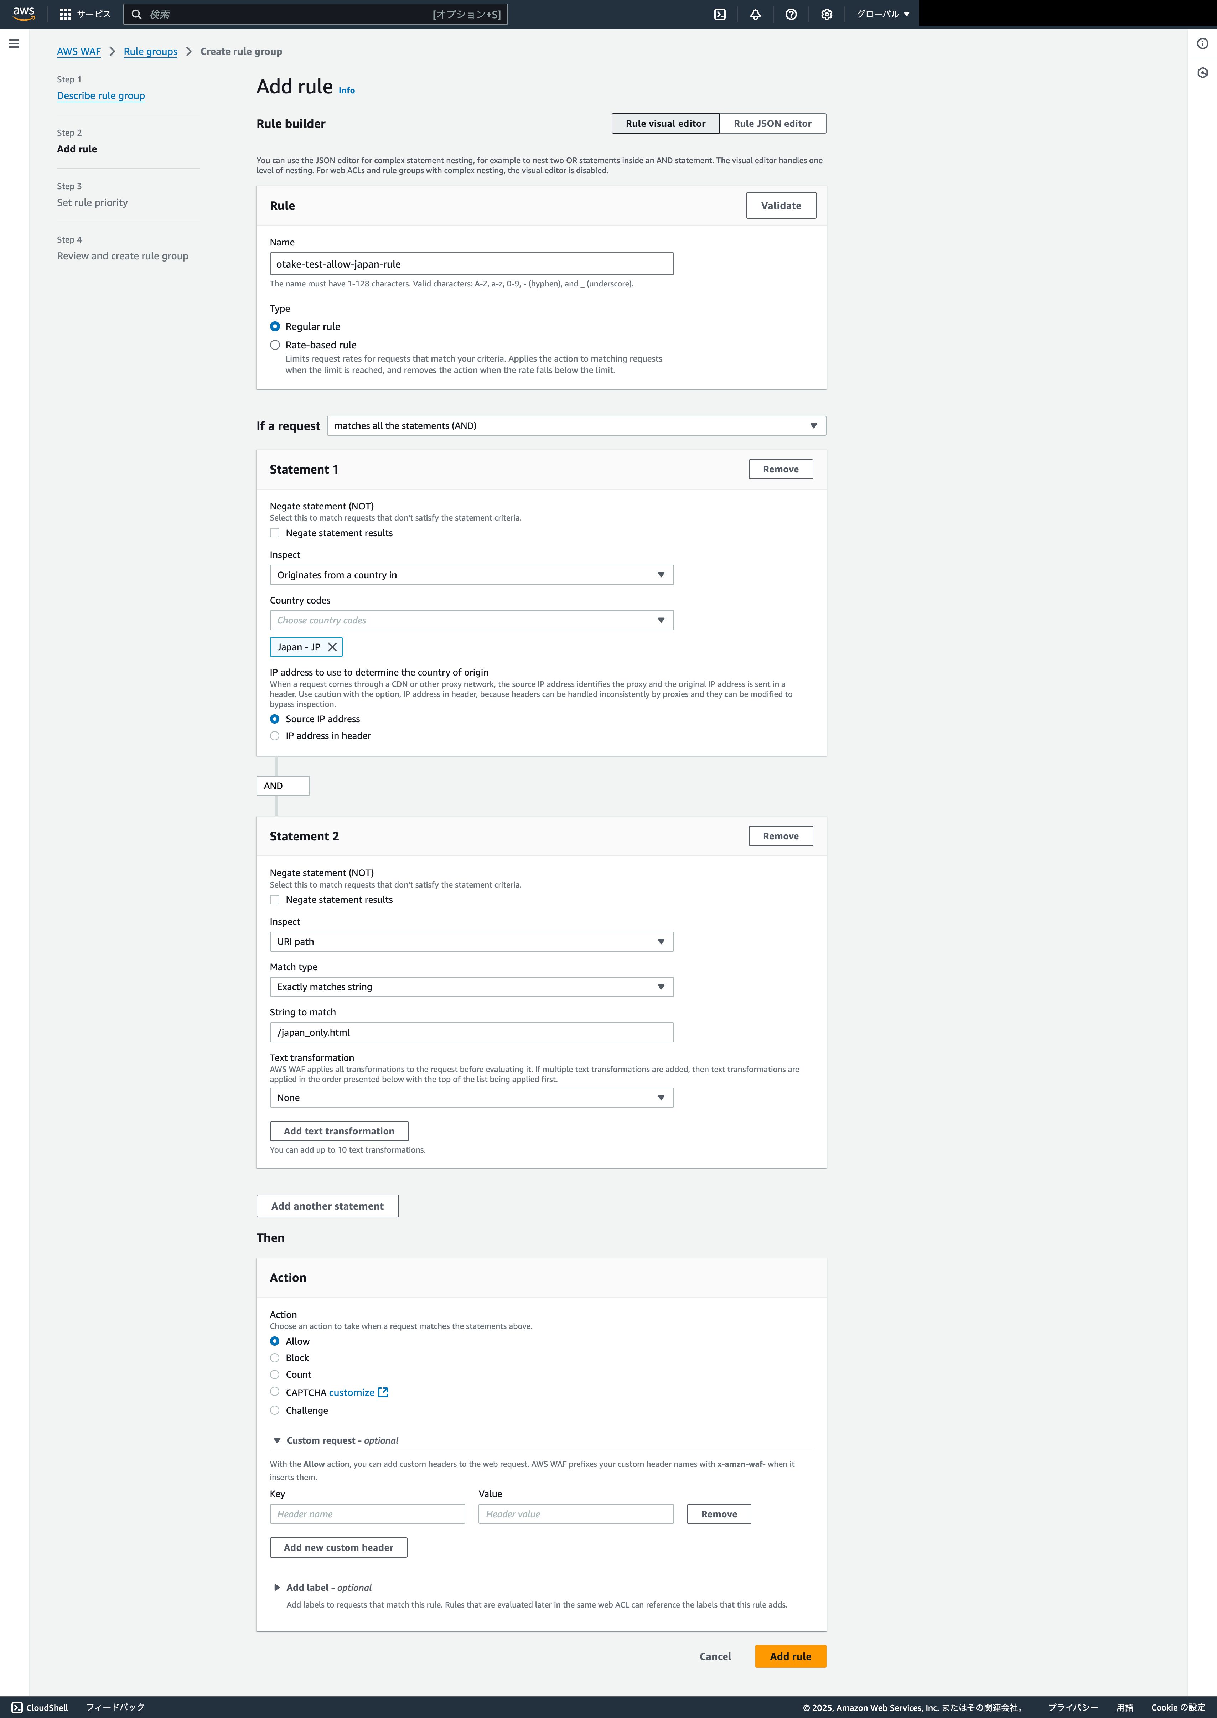Open the help question mark menu
Image resolution: width=1217 pixels, height=1718 pixels.
coord(791,14)
